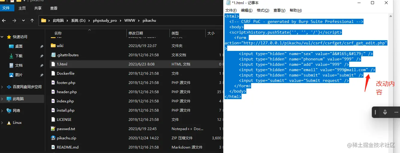Click the microphone icon in floating bar
Screen dimensions: 400x153
point(385,112)
